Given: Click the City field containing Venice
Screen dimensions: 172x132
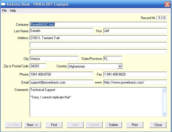Looking at the screenshot, I should point(54,58).
